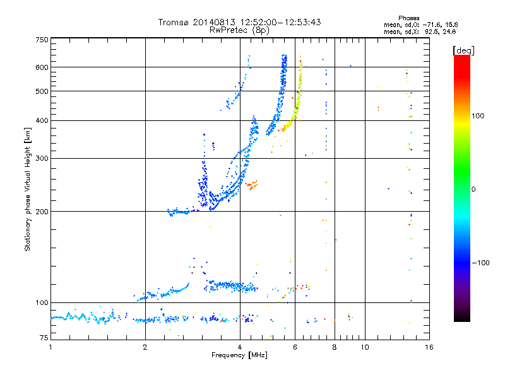This screenshot has width=505, height=378.
Task: Click the y-axis tick label '750'
Action: (42, 40)
